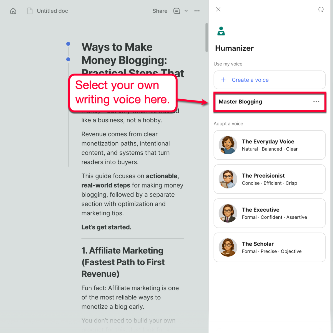This screenshot has width=333, height=333.
Task: Collapse the second blue outline bullet
Action: click(x=68, y=59)
